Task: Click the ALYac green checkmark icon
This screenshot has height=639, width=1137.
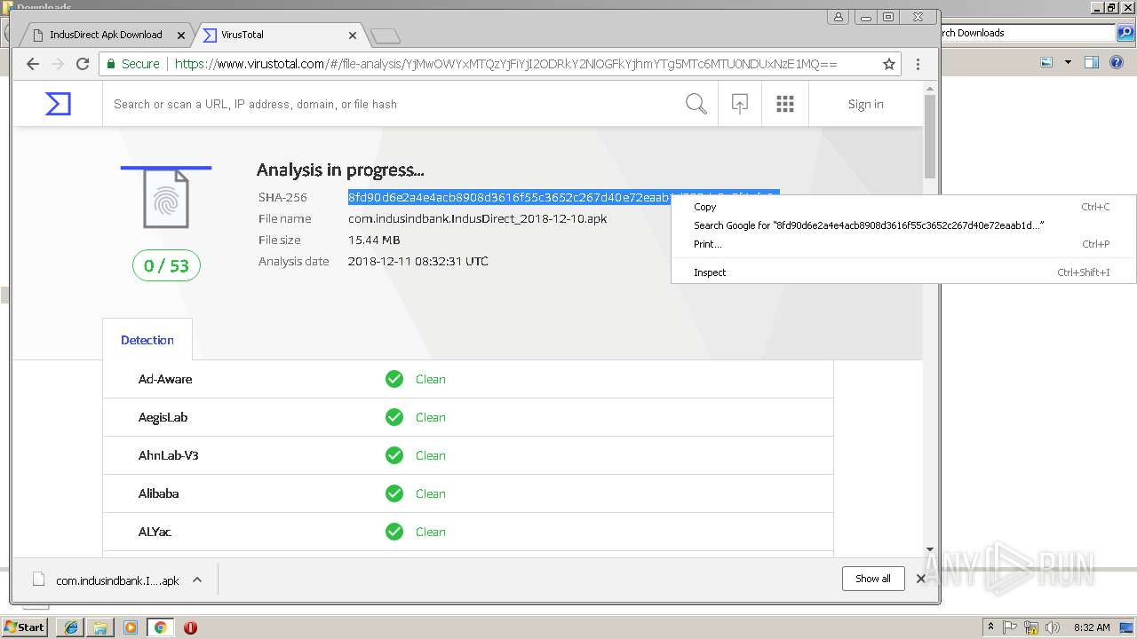Action: pyautogui.click(x=394, y=532)
